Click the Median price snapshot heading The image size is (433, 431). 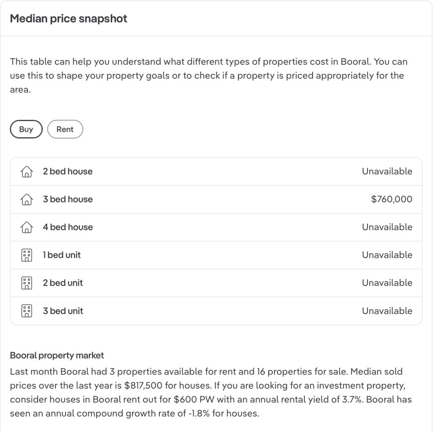coord(69,19)
